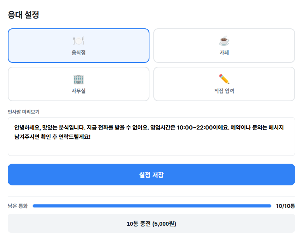Click the 10/10통 remaining count text
This screenshot has height=242, width=297.
pyautogui.click(x=285, y=206)
